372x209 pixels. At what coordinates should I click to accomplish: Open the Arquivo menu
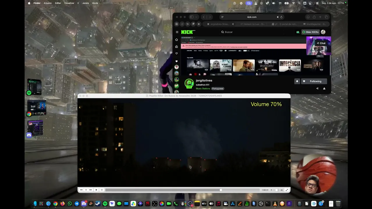48,3
